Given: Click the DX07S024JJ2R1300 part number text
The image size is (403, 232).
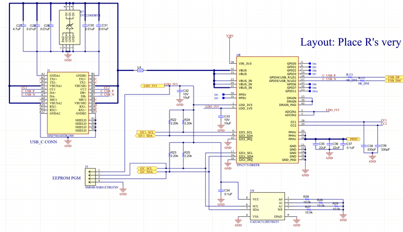Looking at the screenshot, I should tap(60, 135).
